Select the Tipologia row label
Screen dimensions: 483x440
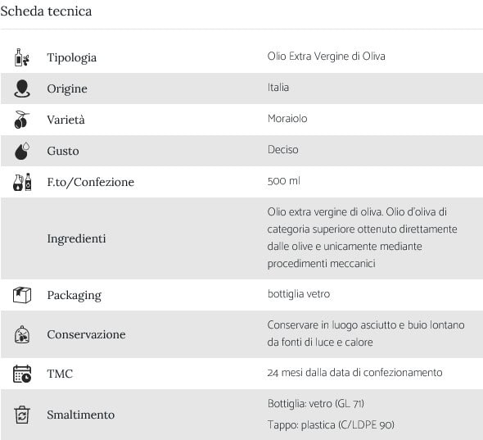pyautogui.click(x=72, y=57)
